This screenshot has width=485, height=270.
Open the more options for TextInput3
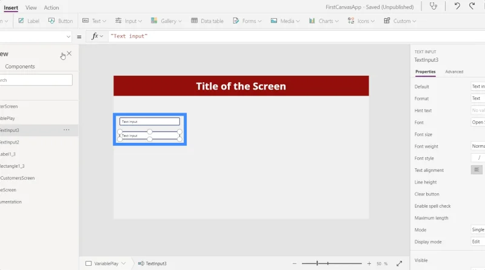pyautogui.click(x=67, y=130)
